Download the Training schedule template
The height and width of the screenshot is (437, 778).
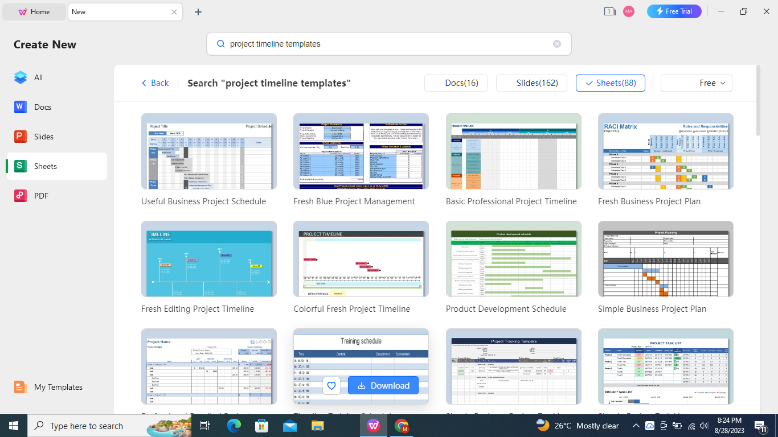click(x=383, y=385)
